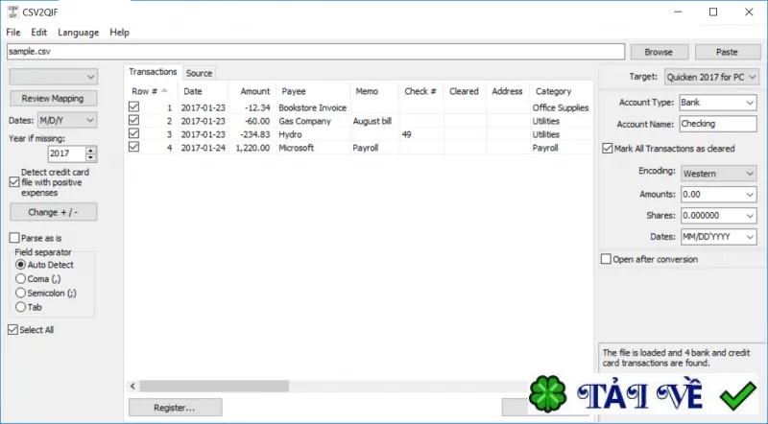Increase the Year if missing value

(x=90, y=150)
